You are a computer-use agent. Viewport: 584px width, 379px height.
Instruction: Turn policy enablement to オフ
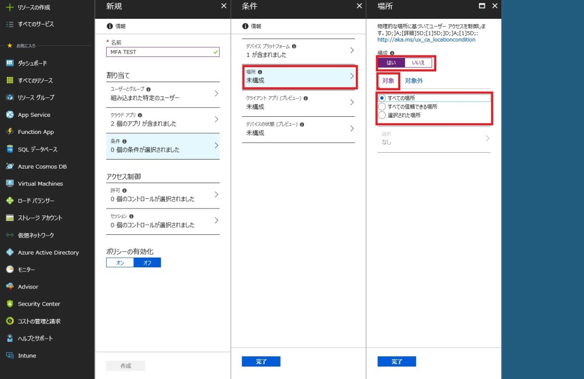(147, 263)
